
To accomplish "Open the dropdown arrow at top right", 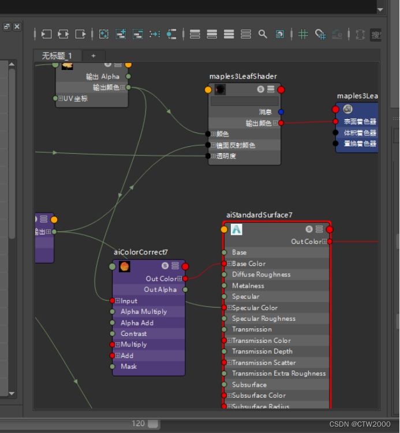I will pos(380,10).
